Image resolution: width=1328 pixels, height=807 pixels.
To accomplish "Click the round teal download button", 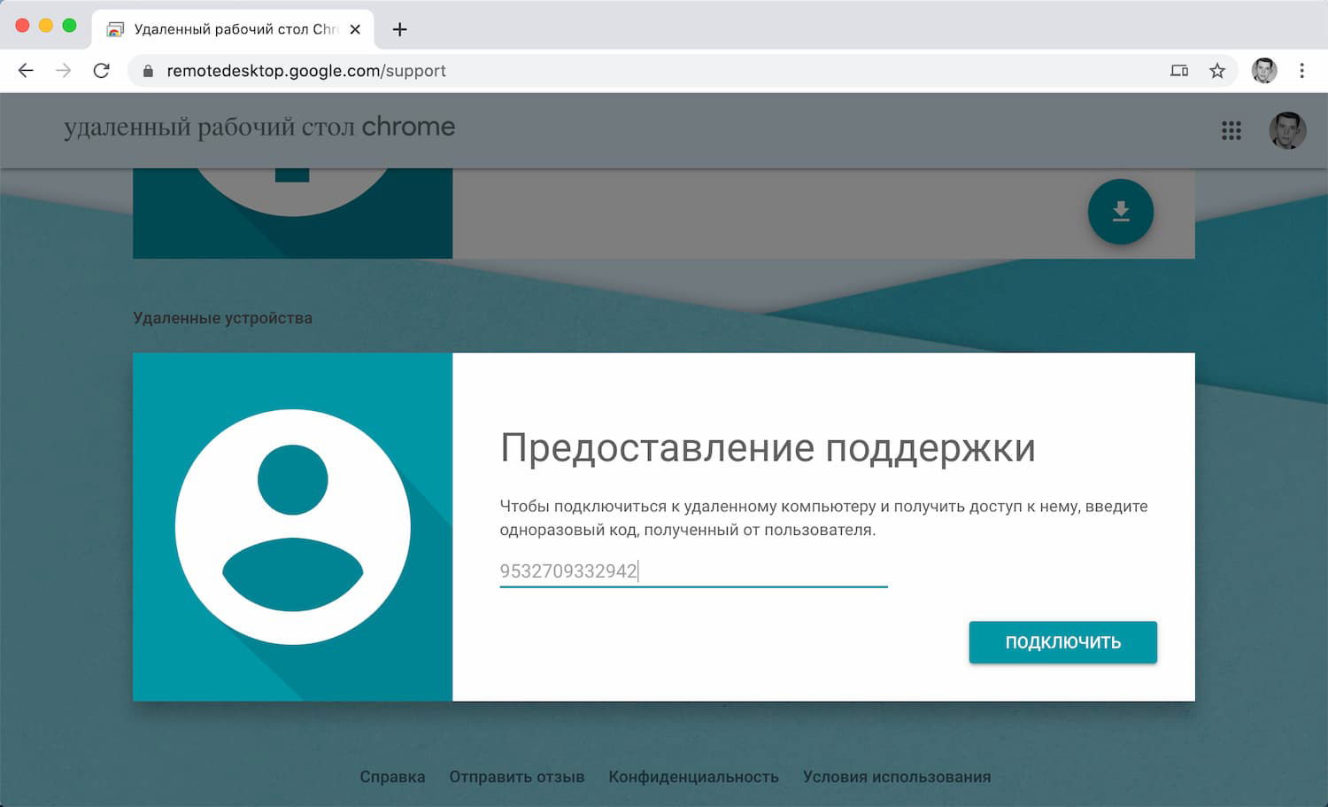I will (x=1120, y=212).
